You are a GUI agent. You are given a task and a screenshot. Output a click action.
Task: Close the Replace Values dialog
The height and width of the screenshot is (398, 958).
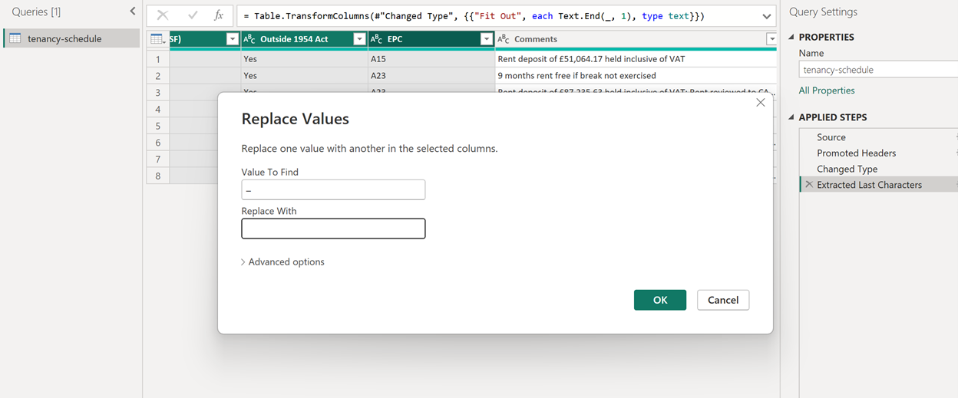[760, 103]
